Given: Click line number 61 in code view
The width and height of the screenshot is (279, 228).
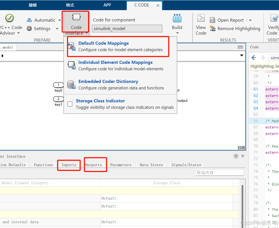Looking at the screenshot, I should pos(256,89).
